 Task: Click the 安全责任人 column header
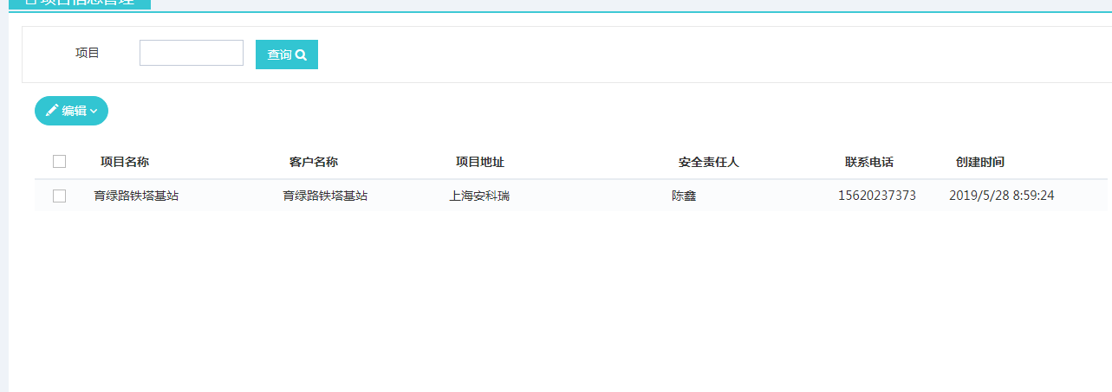pyautogui.click(x=708, y=162)
